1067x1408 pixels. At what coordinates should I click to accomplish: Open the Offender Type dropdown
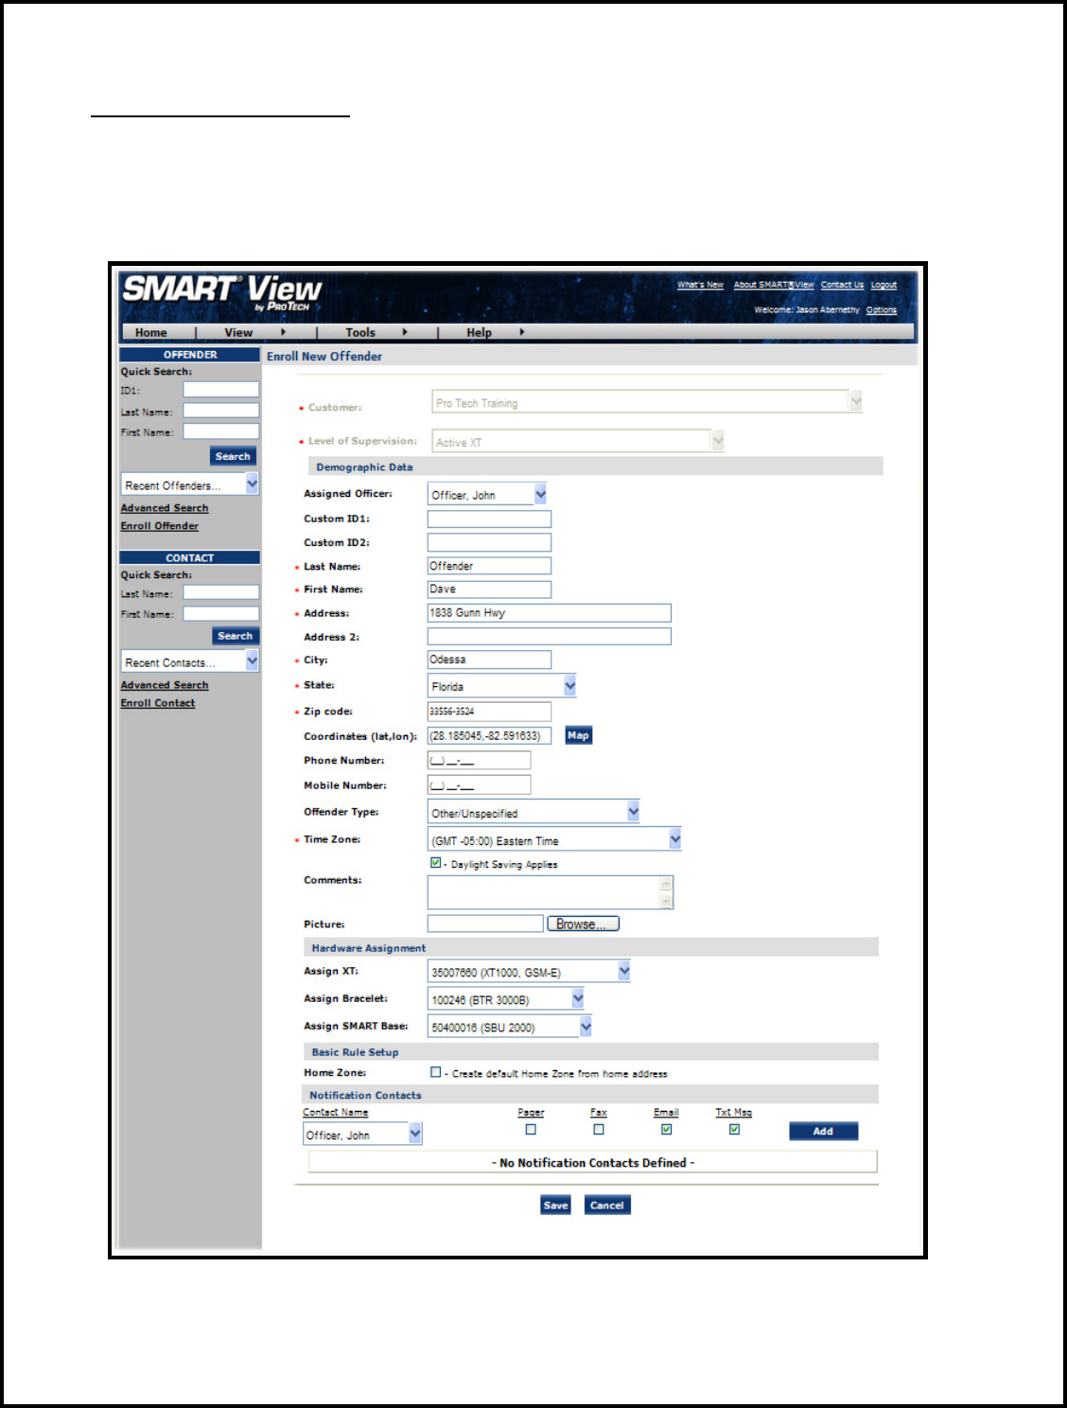[x=533, y=812]
